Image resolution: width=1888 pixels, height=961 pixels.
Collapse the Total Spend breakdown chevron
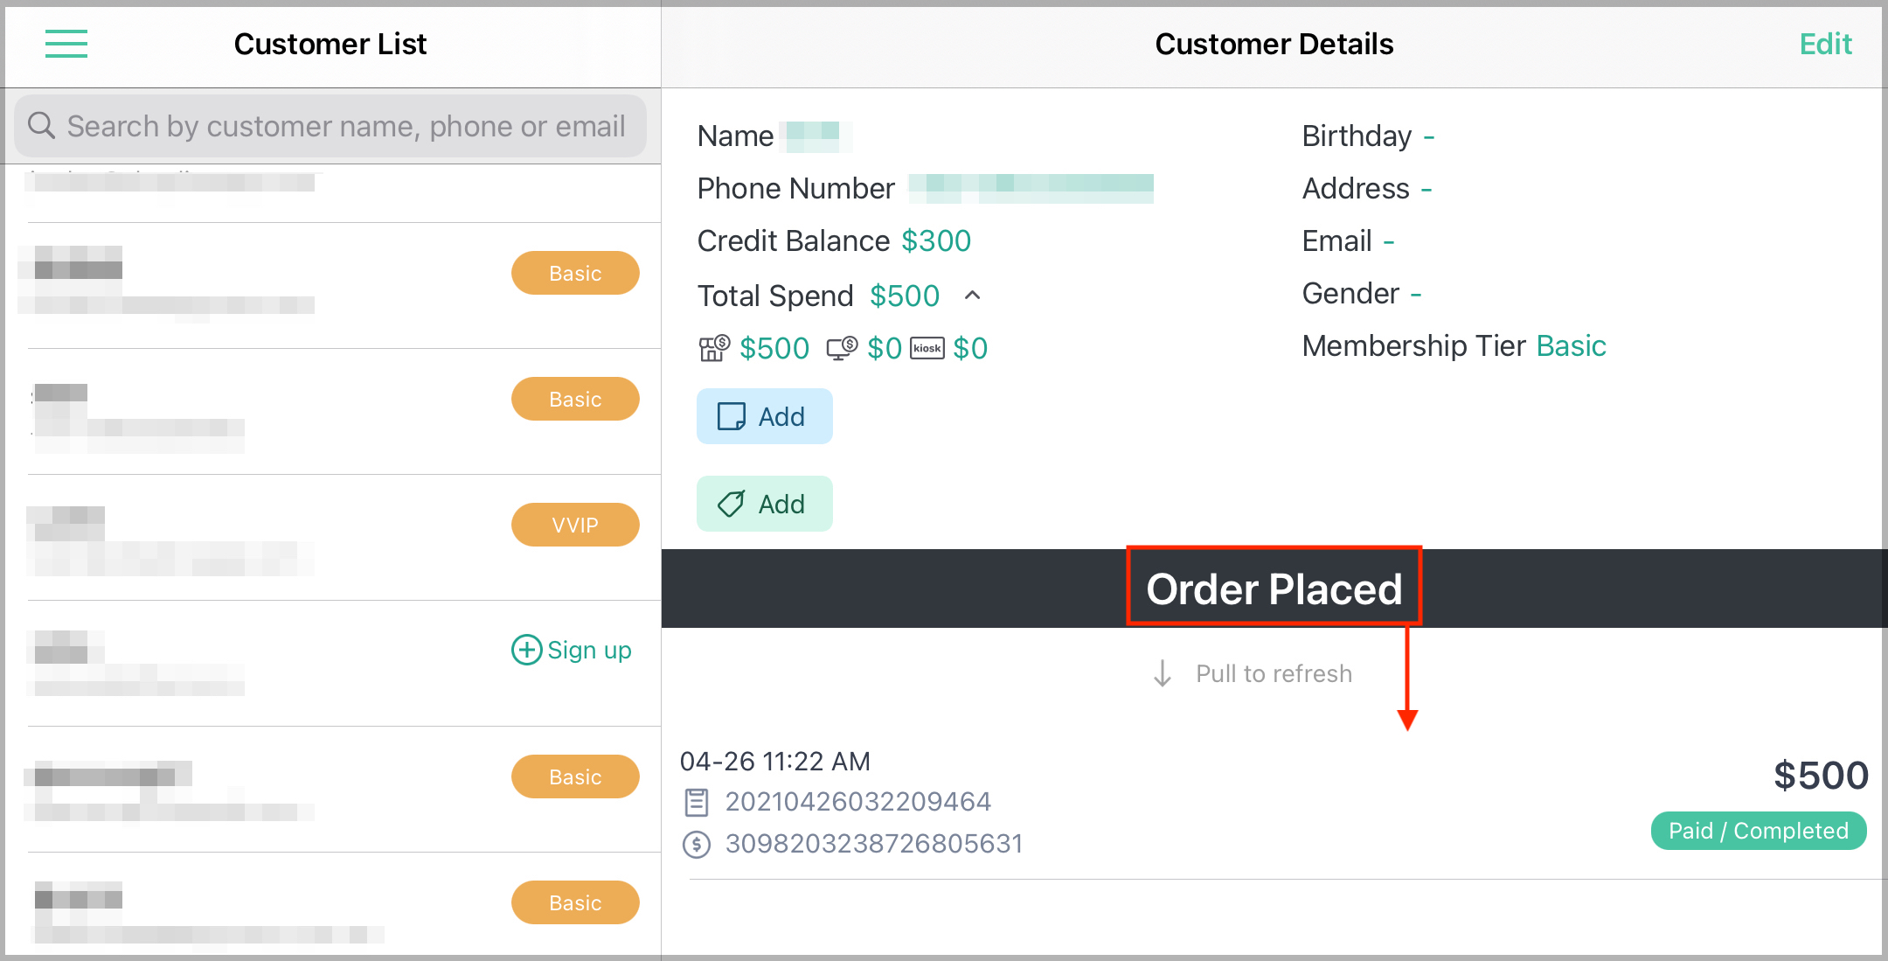click(972, 296)
